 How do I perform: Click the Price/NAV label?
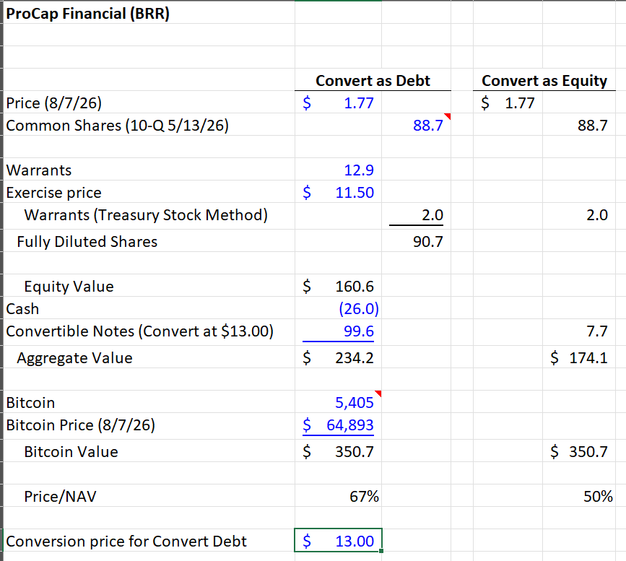(60, 496)
